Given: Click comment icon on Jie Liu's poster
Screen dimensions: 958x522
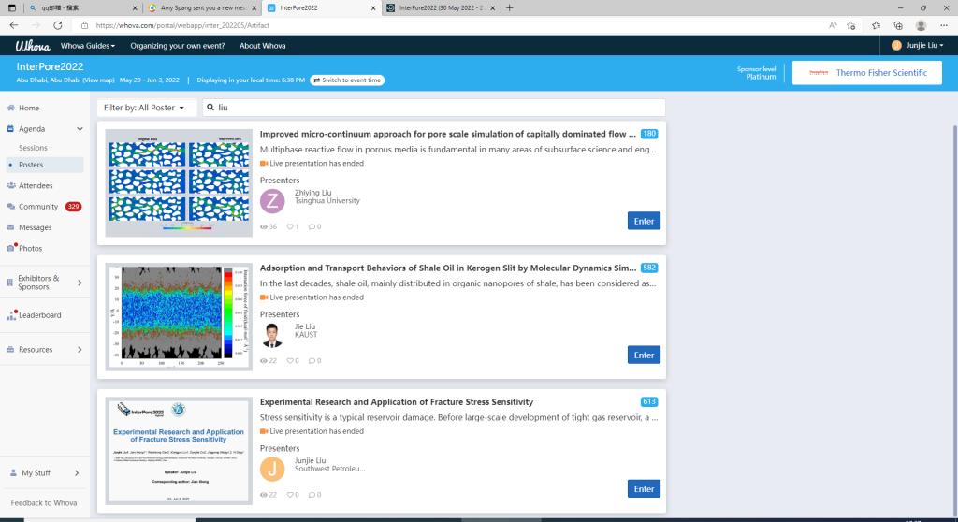Looking at the screenshot, I should (312, 360).
